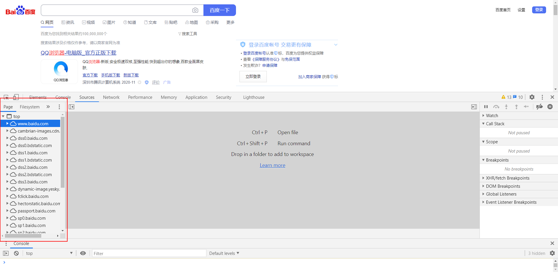The height and width of the screenshot is (272, 558).
Task: Click the step out of function icon
Action: [516, 107]
